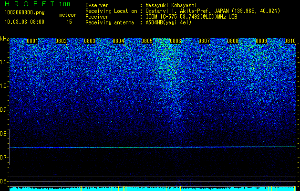The height and width of the screenshot is (191, 300).
Task: Click the 0805 time marker
Action: tap(147, 41)
